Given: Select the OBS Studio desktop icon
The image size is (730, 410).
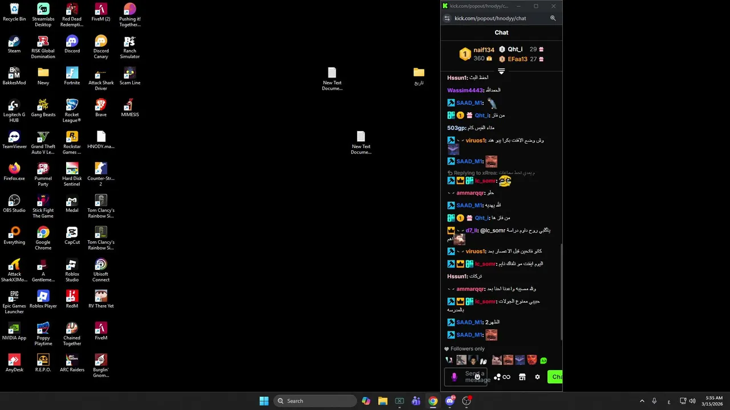Looking at the screenshot, I should (x=14, y=203).
